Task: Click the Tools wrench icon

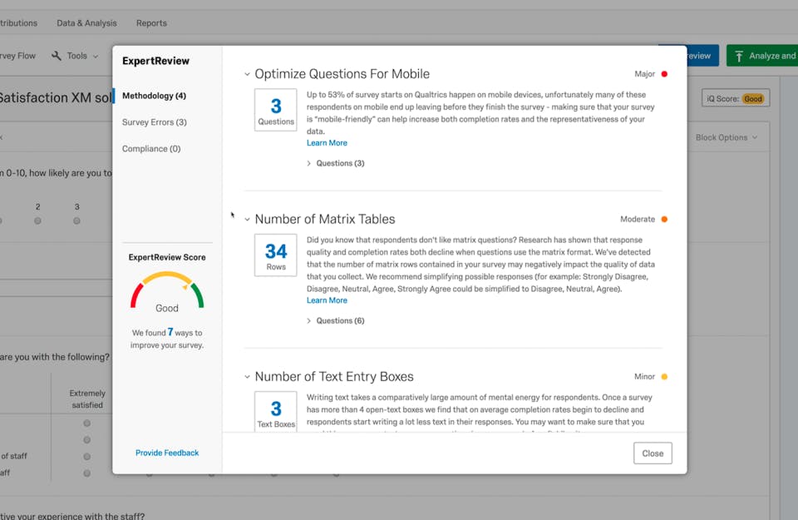Action: pyautogui.click(x=57, y=56)
